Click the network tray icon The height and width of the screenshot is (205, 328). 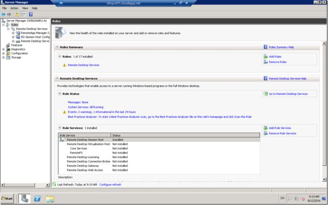pyautogui.click(x=296, y=198)
